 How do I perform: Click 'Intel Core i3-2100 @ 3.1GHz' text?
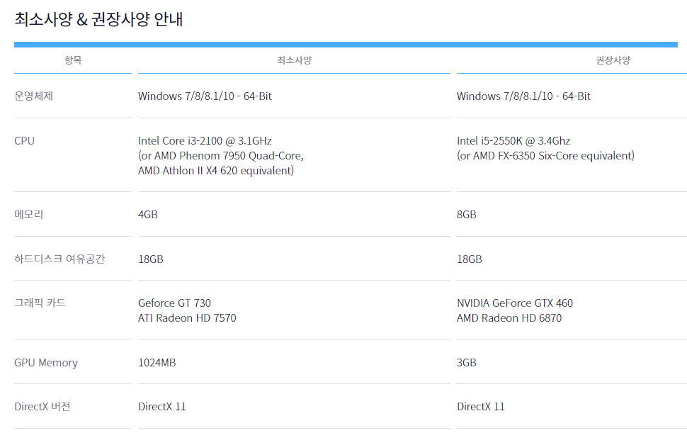(x=205, y=141)
